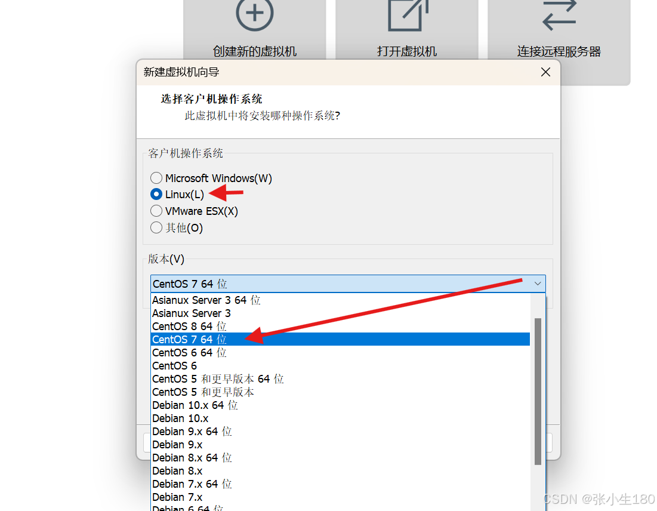657x511 pixels.
Task: Click the open virtual machine icon
Action: point(408,15)
